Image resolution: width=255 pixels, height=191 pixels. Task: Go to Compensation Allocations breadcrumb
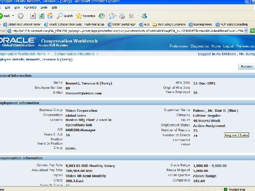74,54
